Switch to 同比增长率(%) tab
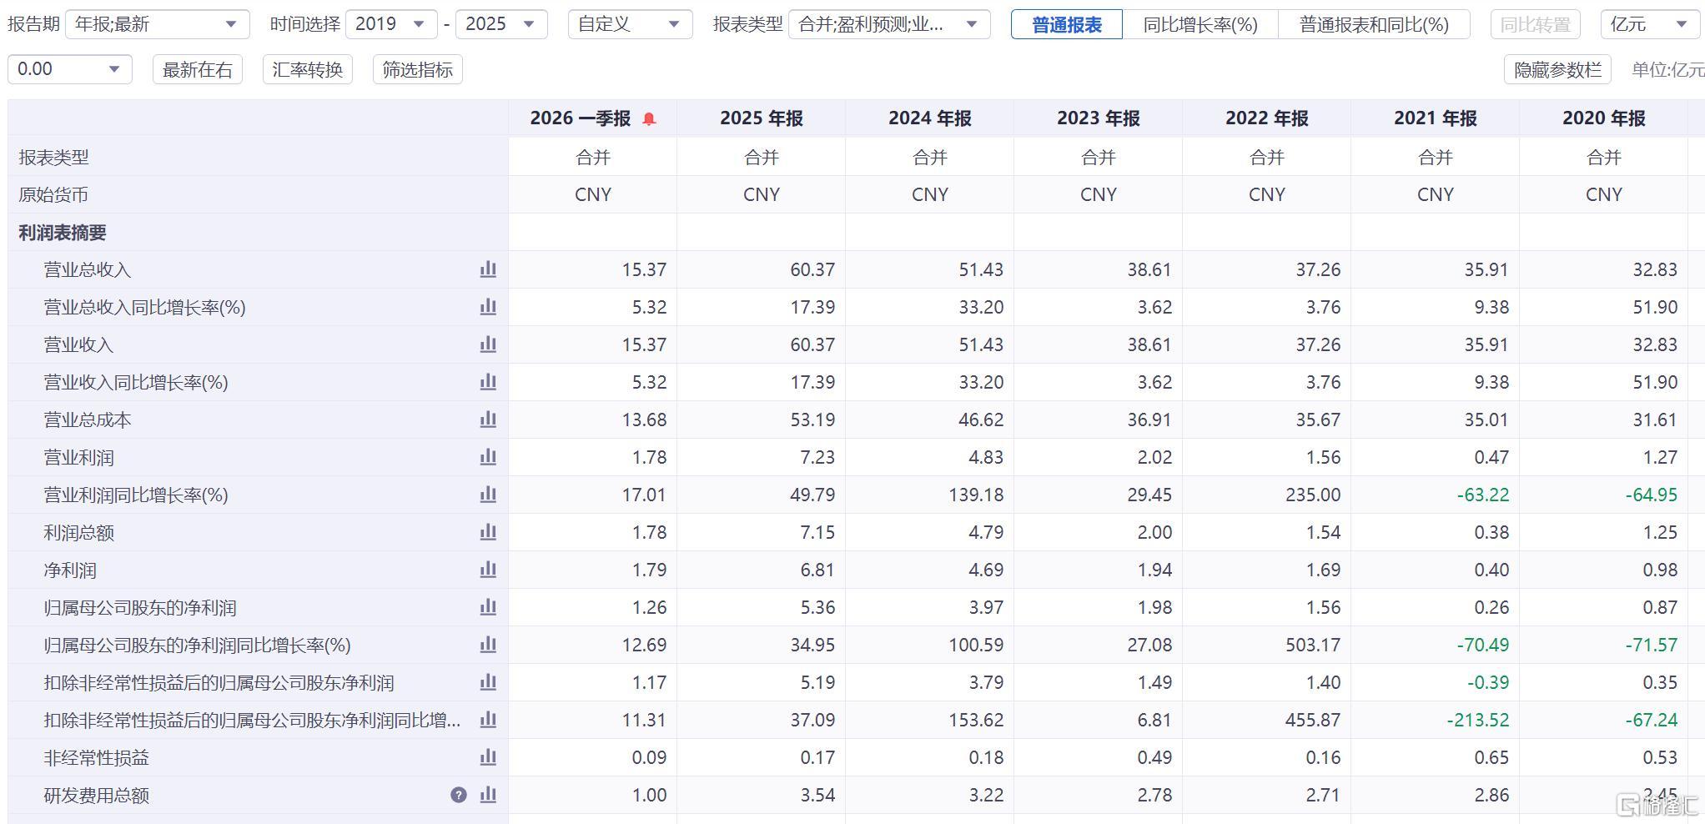1705x824 pixels. point(1200,25)
